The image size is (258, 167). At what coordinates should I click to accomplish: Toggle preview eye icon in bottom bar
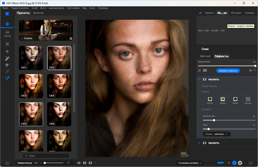click(x=79, y=163)
